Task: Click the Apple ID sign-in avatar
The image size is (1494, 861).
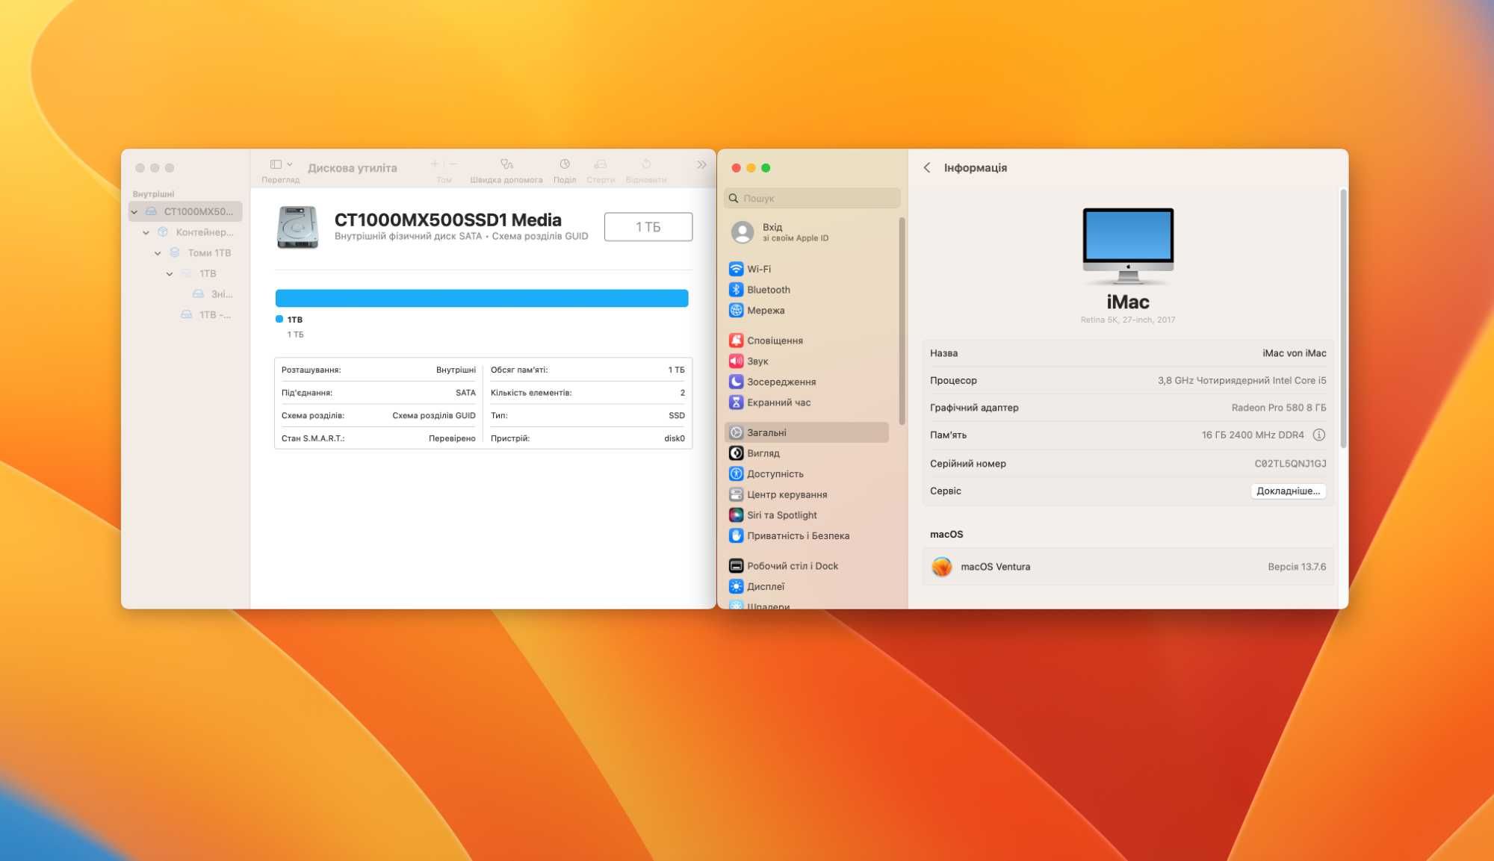Action: (x=743, y=232)
